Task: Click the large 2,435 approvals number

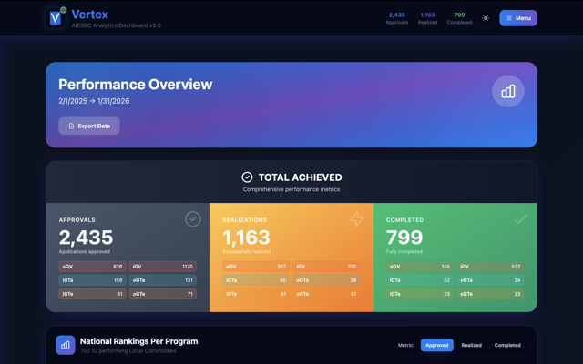Action: pyautogui.click(x=86, y=238)
